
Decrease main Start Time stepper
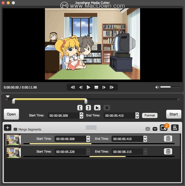81,117
